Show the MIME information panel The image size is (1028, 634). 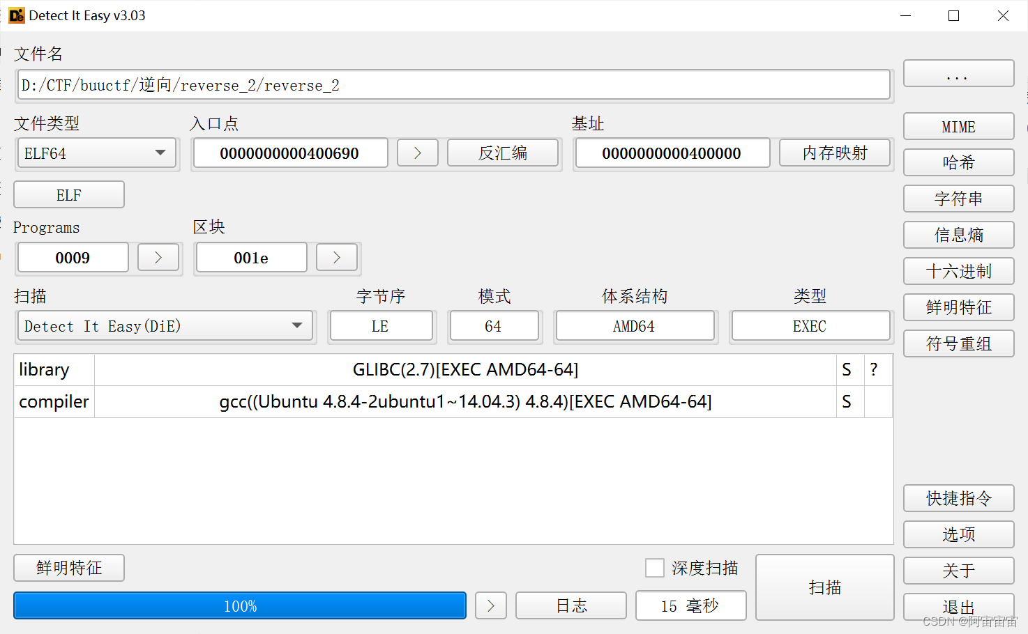958,126
